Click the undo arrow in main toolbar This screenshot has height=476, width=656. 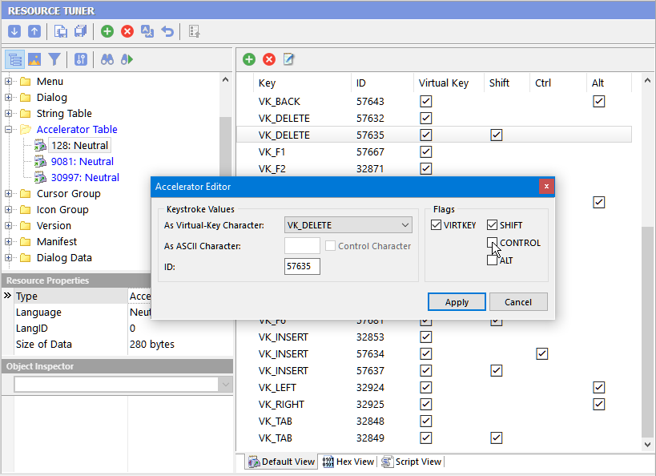(x=167, y=31)
